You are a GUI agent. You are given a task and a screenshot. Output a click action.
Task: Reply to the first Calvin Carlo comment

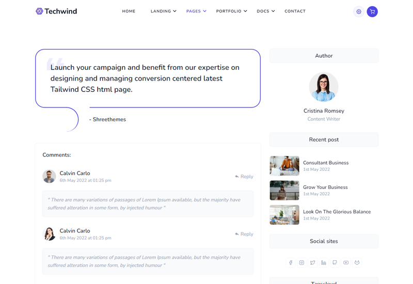point(244,177)
